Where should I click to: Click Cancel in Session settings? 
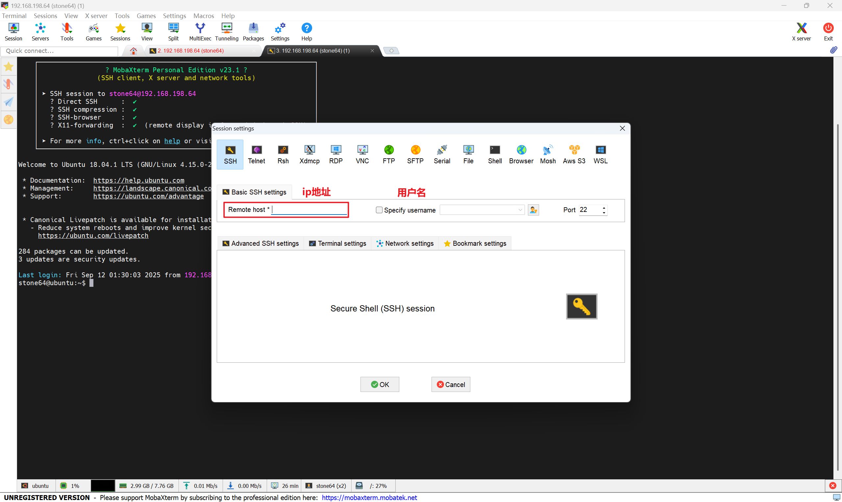[451, 385]
